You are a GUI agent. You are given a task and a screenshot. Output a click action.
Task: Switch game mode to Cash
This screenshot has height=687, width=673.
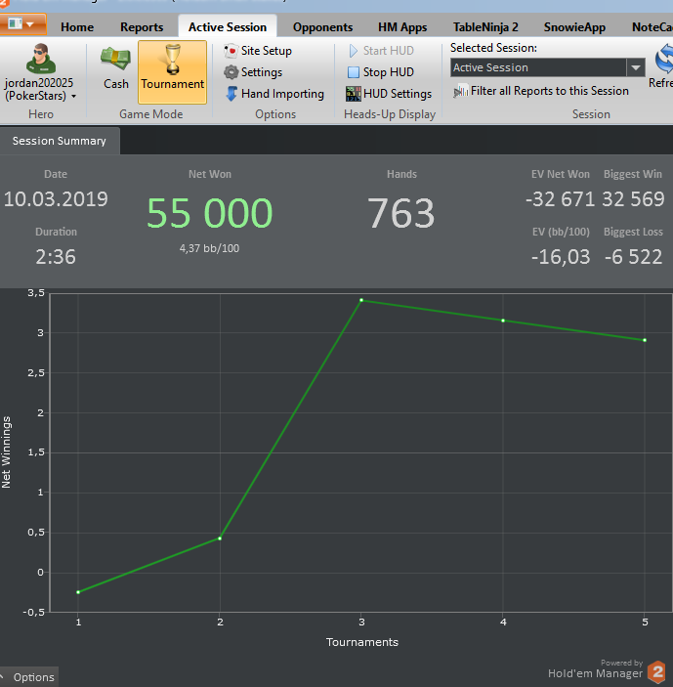[115, 67]
